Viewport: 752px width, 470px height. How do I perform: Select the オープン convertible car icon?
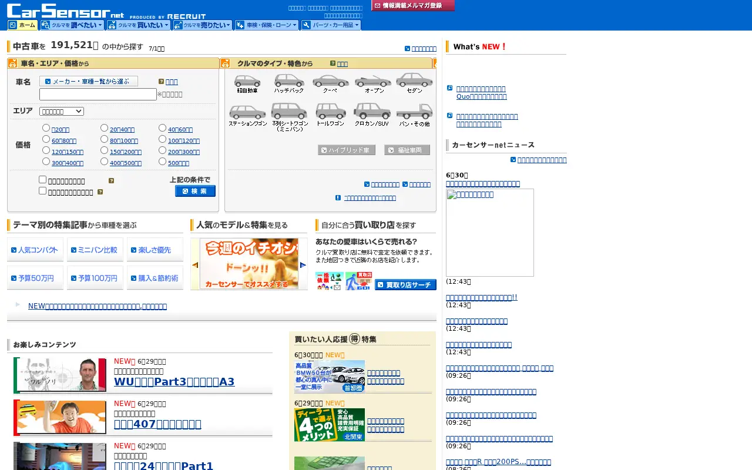374,83
